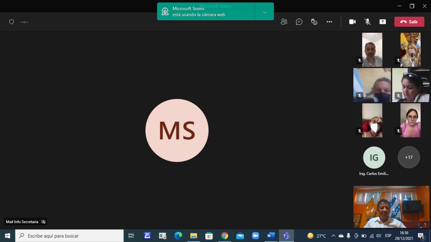Screen dimensions: 431x242
Task: Open Windows Task View
Action: click(x=131, y=236)
